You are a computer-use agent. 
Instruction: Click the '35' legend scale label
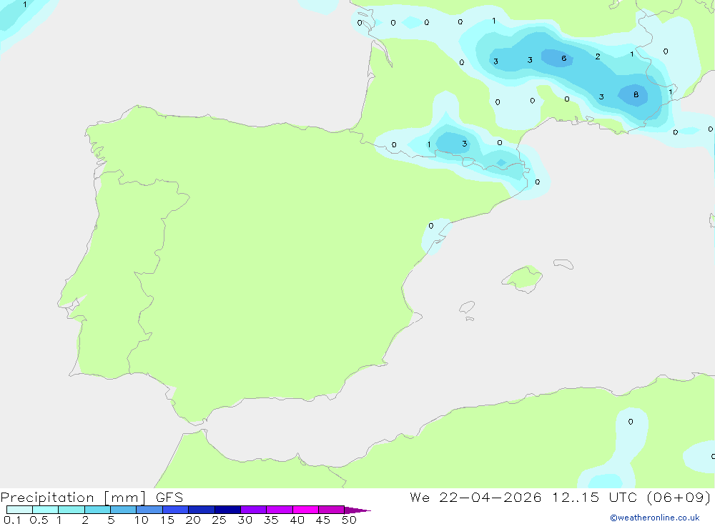coord(271,520)
